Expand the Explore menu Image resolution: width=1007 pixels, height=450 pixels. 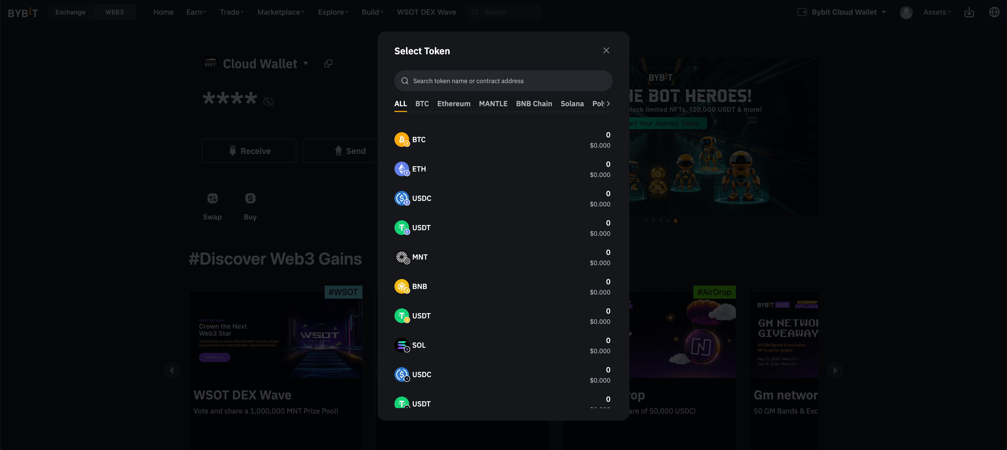pos(333,12)
